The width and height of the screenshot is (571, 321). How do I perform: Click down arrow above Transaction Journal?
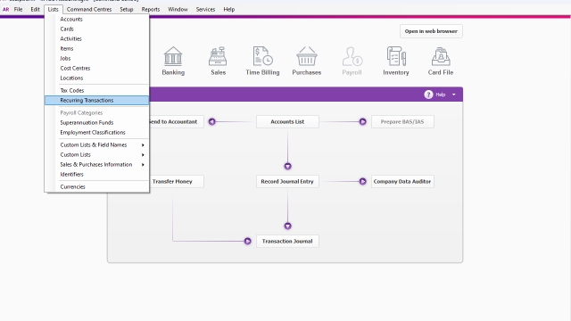pos(287,226)
